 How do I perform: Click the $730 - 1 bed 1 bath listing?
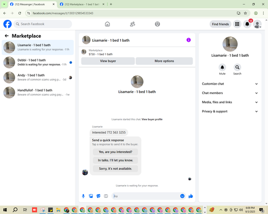pos(101,54)
